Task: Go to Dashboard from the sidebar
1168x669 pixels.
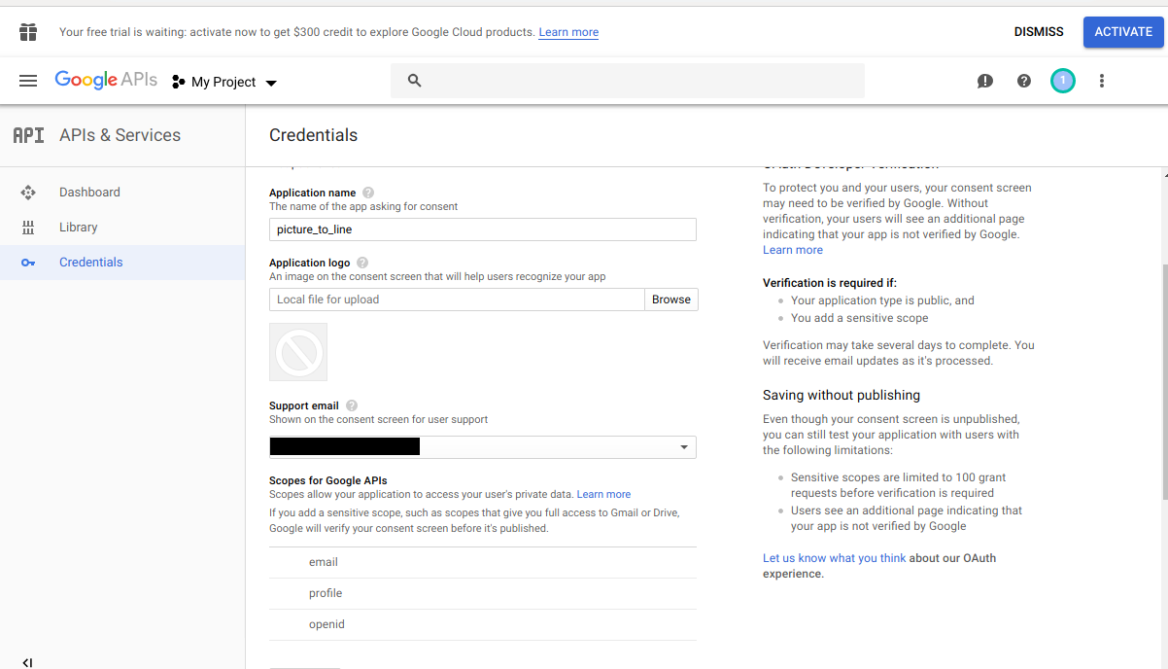Action: [89, 192]
